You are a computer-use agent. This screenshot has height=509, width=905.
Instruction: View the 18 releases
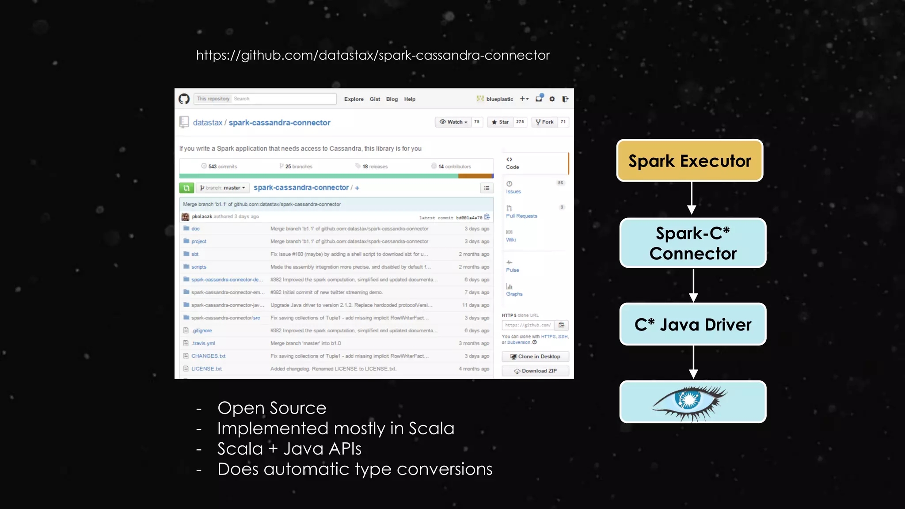tap(372, 167)
